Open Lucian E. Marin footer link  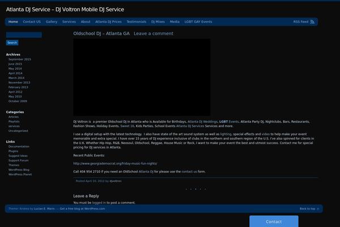coord(44,209)
